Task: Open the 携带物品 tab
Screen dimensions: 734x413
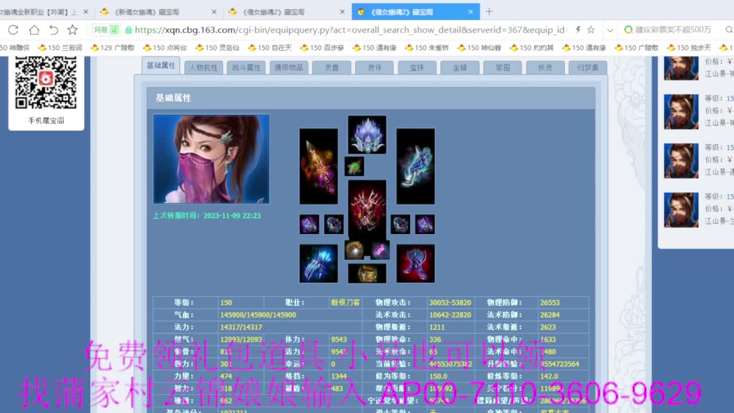Action: 288,67
